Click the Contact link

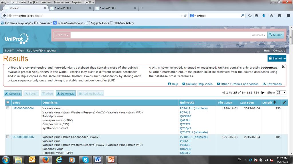coord(279,50)
